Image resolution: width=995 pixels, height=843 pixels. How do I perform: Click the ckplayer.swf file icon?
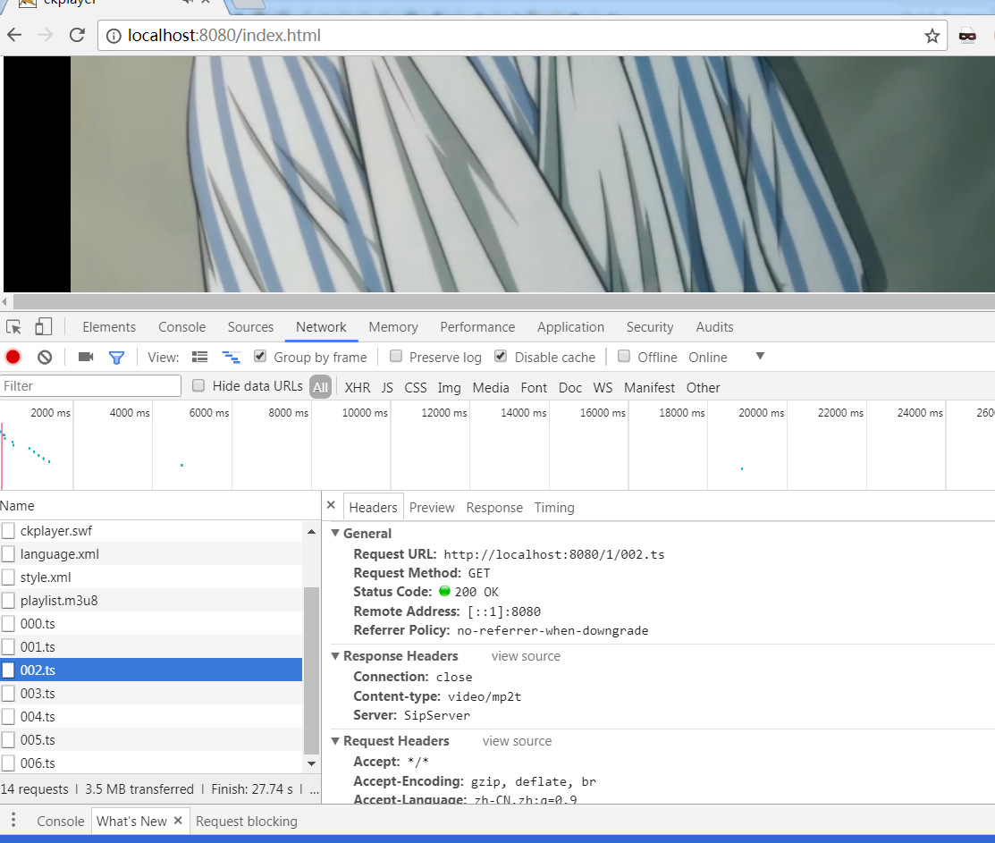click(x=8, y=530)
